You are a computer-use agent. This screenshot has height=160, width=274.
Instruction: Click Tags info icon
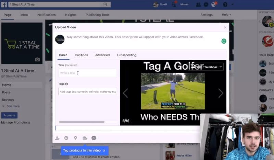pyautogui.click(x=66, y=84)
